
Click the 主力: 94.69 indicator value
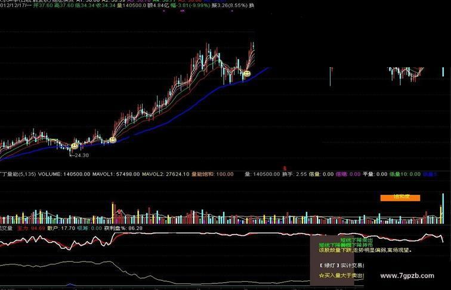(x=31, y=228)
